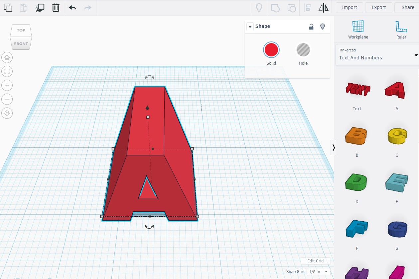Click the TOP face of the view cube
419x279 pixels.
coord(21,30)
